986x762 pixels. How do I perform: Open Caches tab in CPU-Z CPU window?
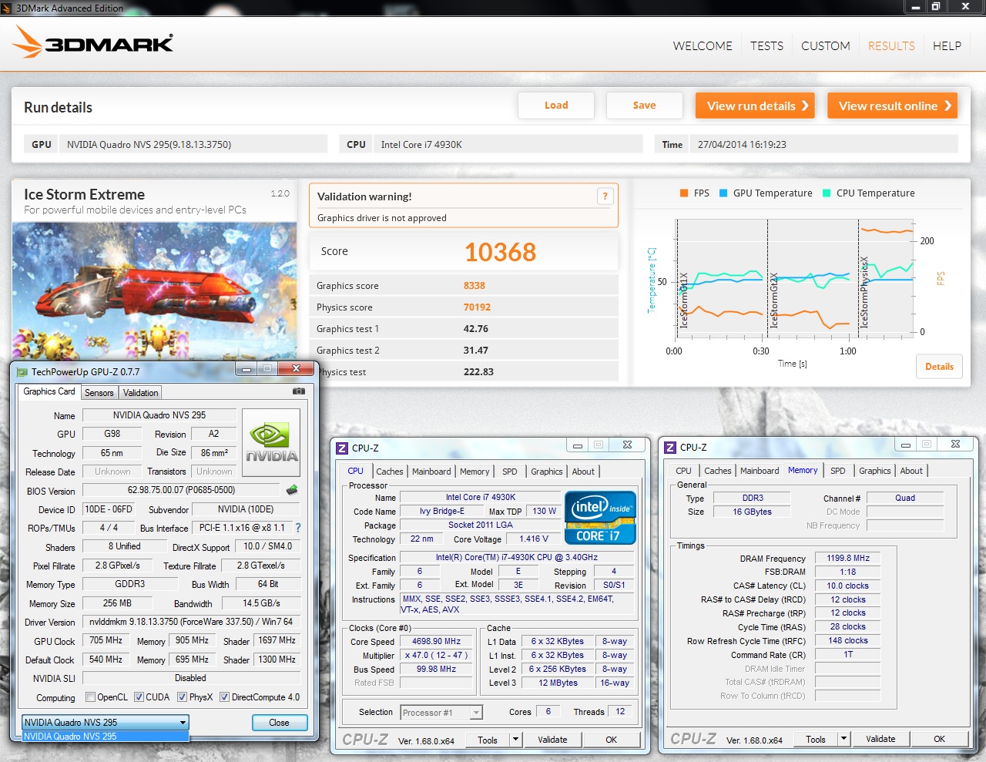pyautogui.click(x=390, y=472)
